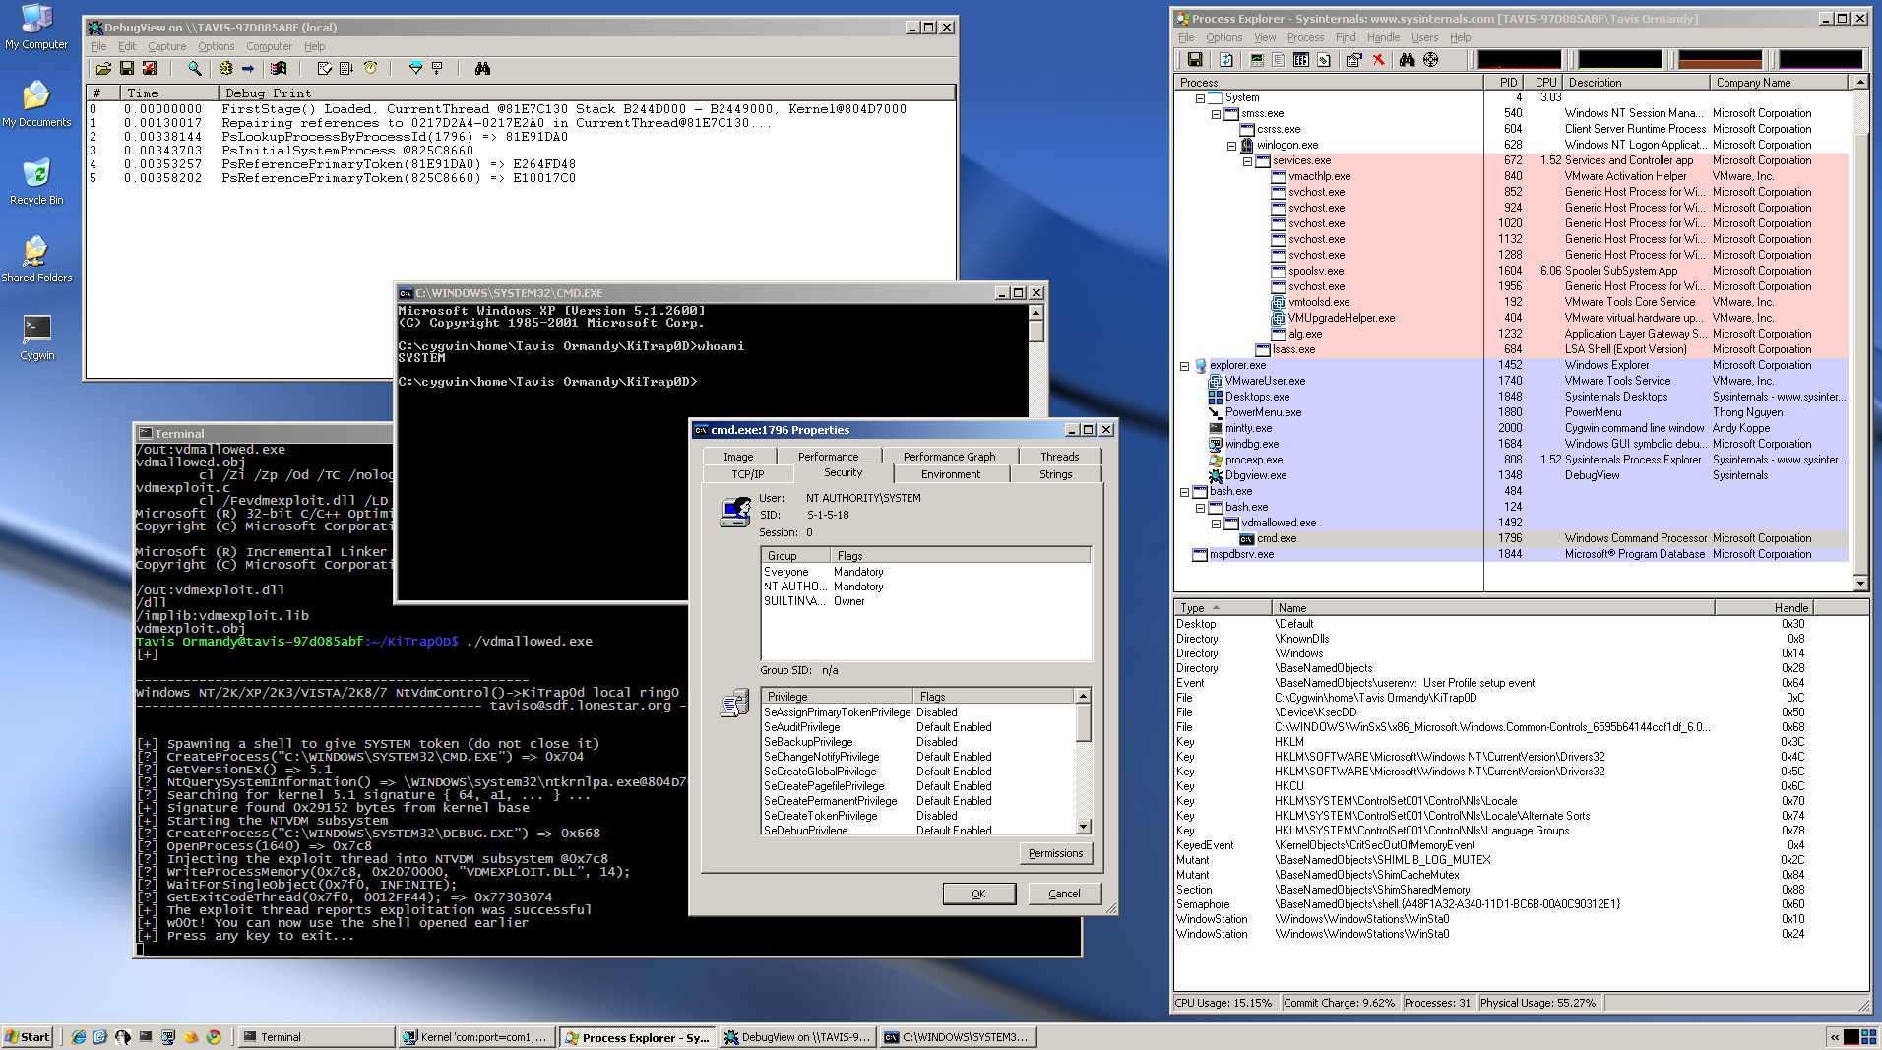Screen dimensions: 1882x1050
Task: Collapse the winlogon.exe tree node
Action: (1231, 146)
